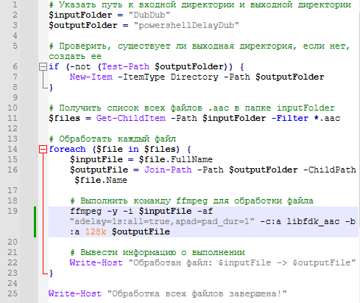Click the New-Item cmdlet
Screen dimensions: 360x303
(91, 77)
